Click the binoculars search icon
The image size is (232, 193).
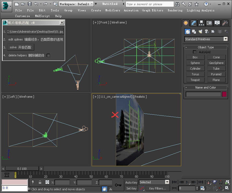pyautogui.click(x=177, y=4)
